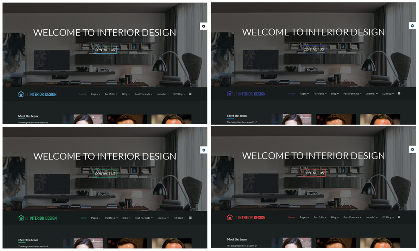
Task: Open Post Formats dropdown in red themed preview
Action: pos(352,217)
